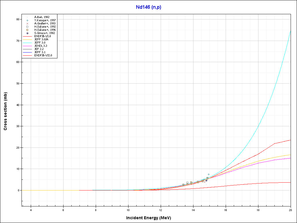Click the end of the cyan curve at 20 MeV

pyautogui.click(x=290, y=31)
